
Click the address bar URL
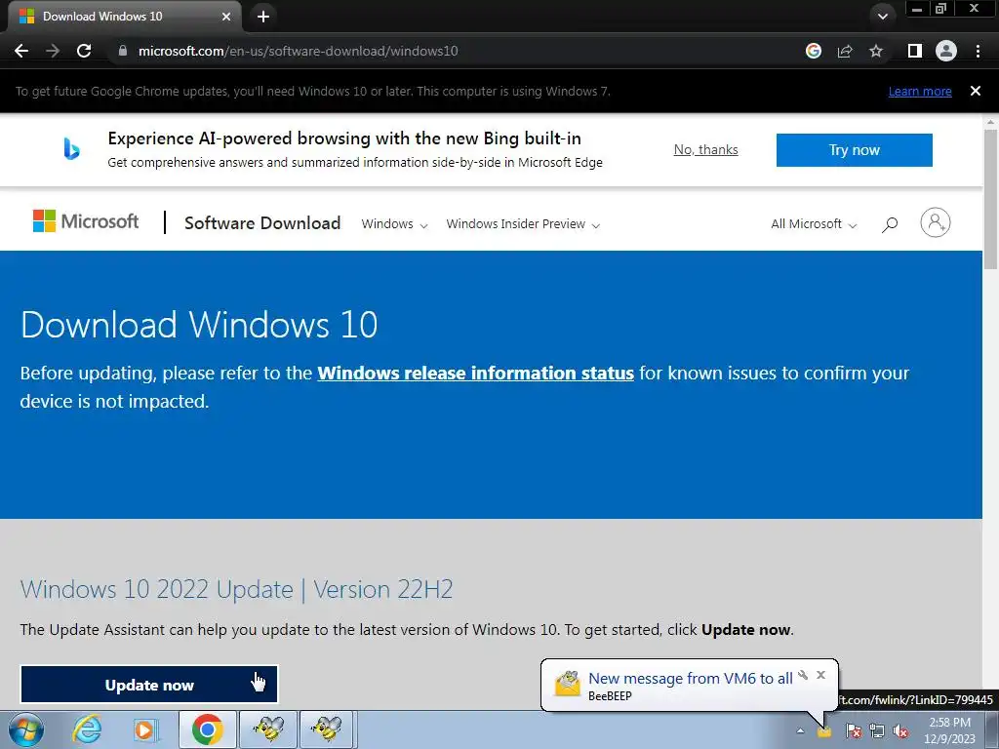point(298,51)
